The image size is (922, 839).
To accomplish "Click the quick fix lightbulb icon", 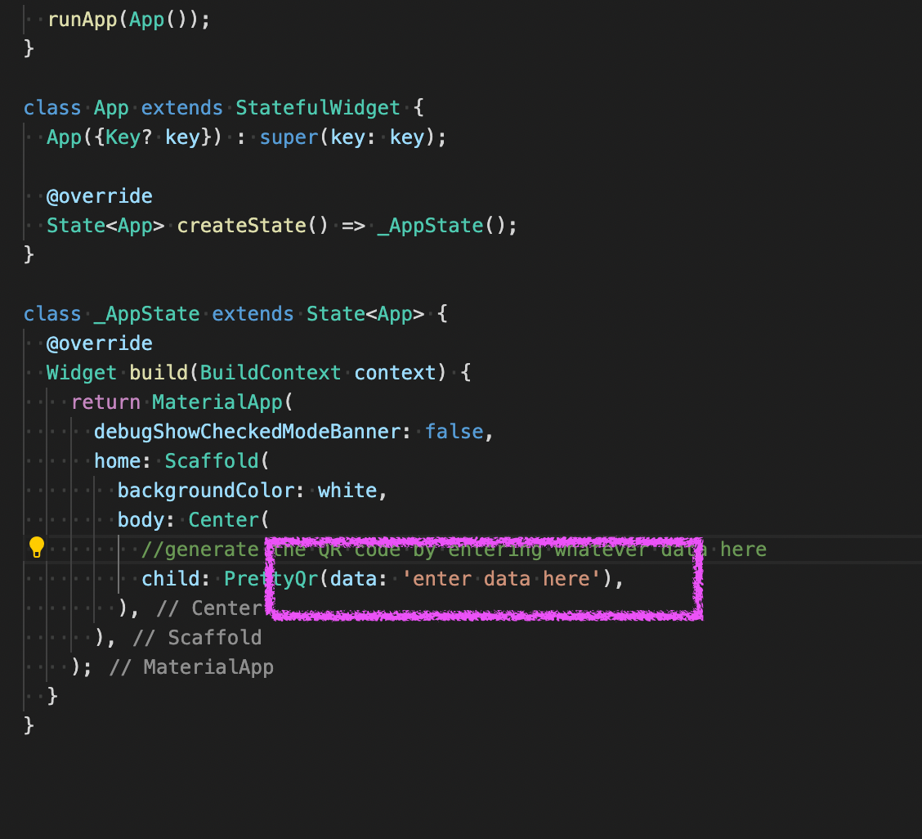I will 36,546.
